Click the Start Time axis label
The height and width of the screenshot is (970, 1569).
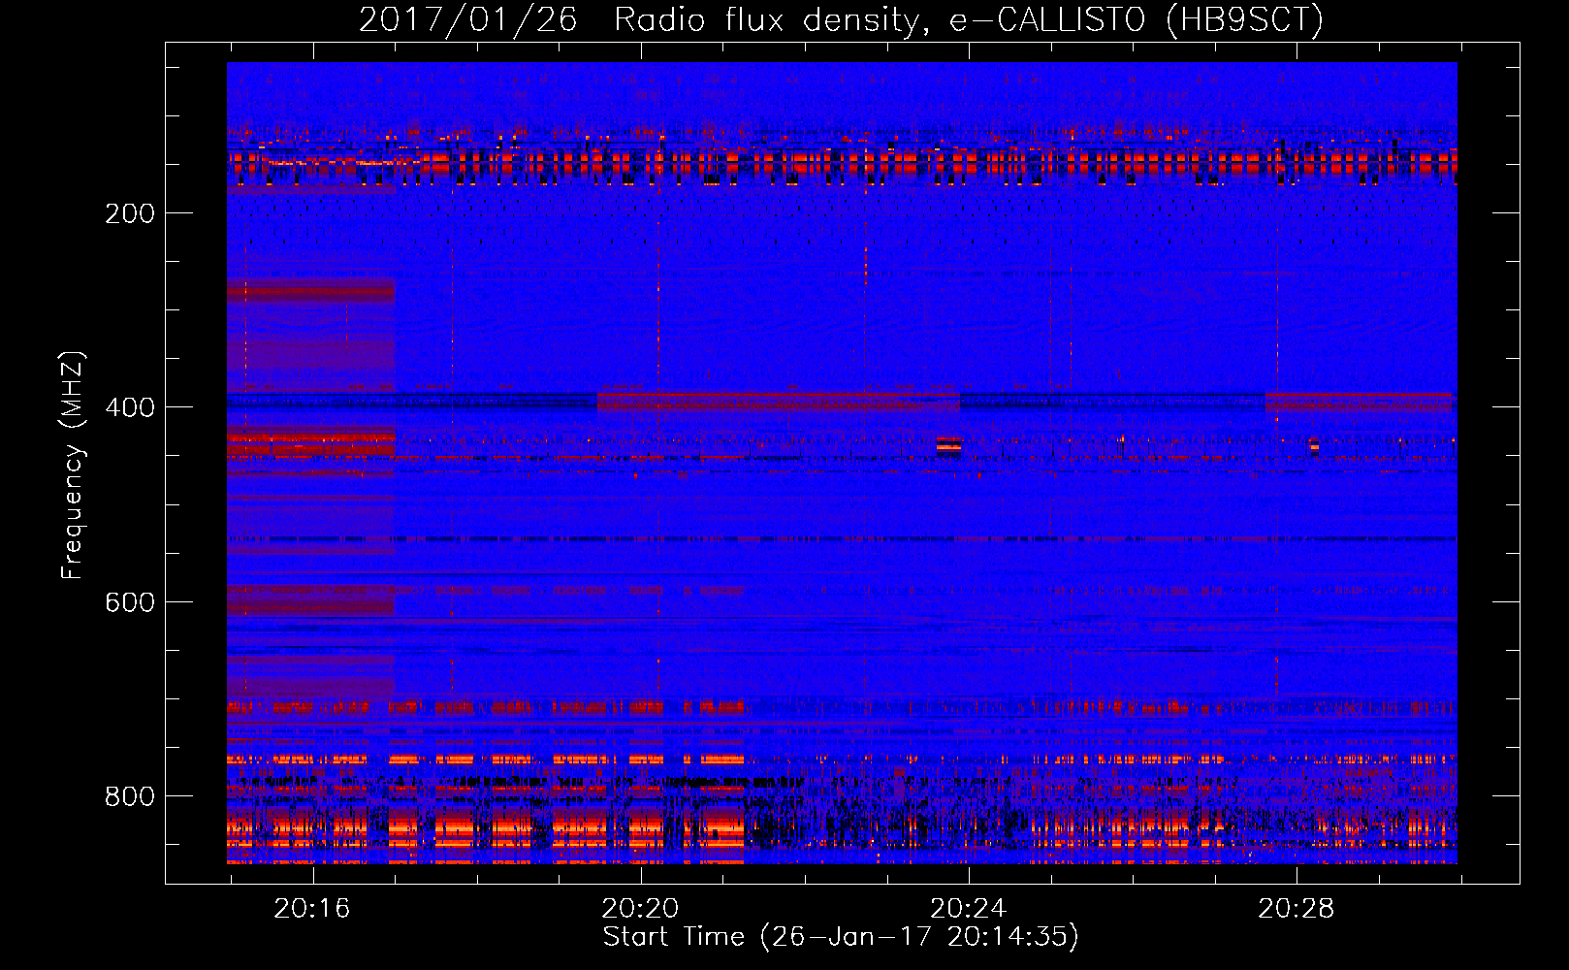841,937
